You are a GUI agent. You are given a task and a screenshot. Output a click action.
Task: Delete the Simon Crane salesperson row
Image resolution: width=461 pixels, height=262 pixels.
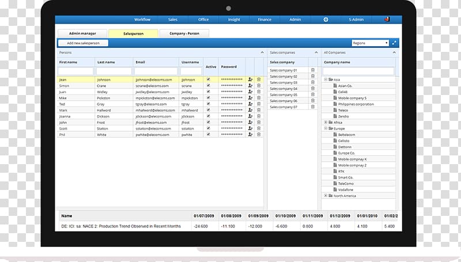point(259,86)
